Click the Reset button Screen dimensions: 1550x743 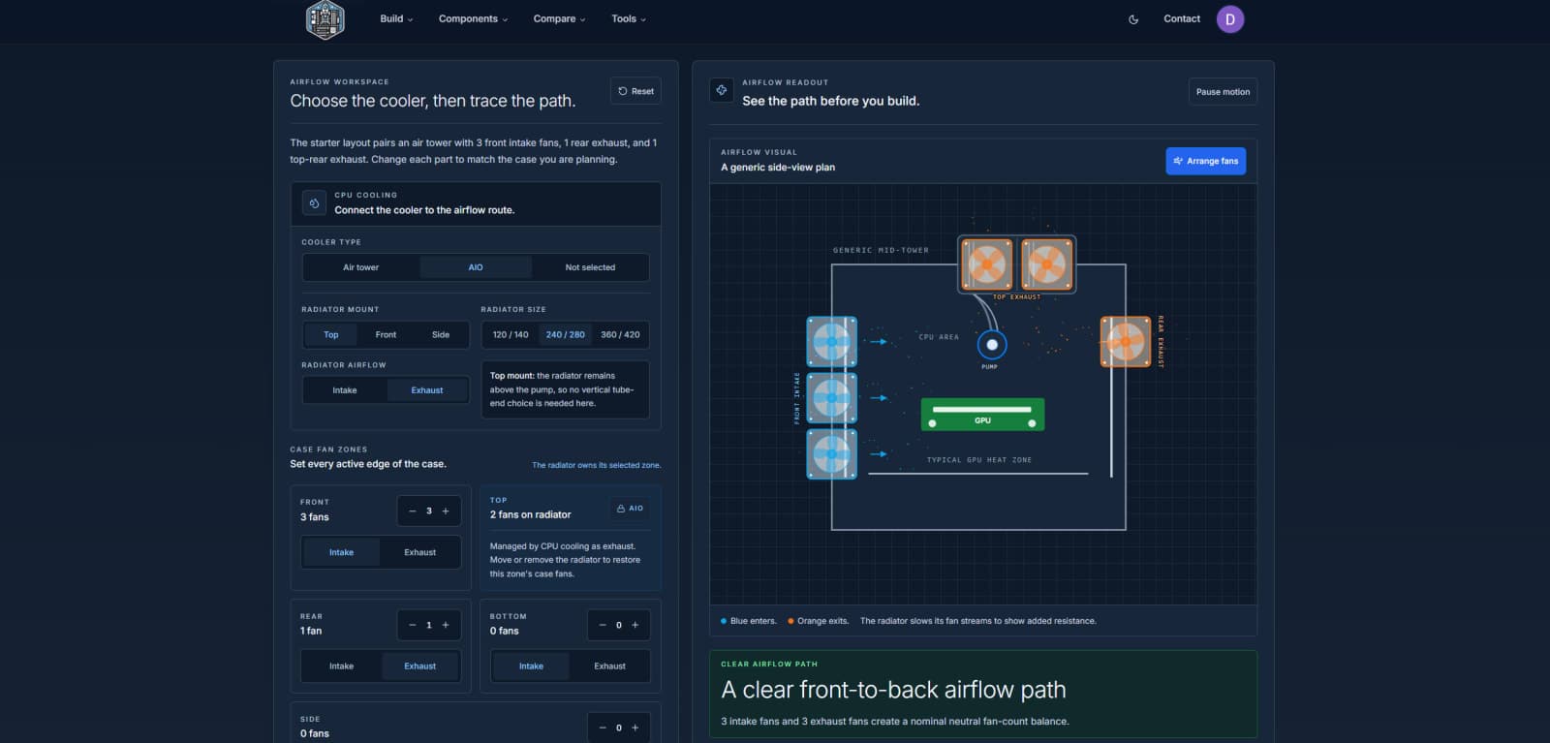pos(635,91)
